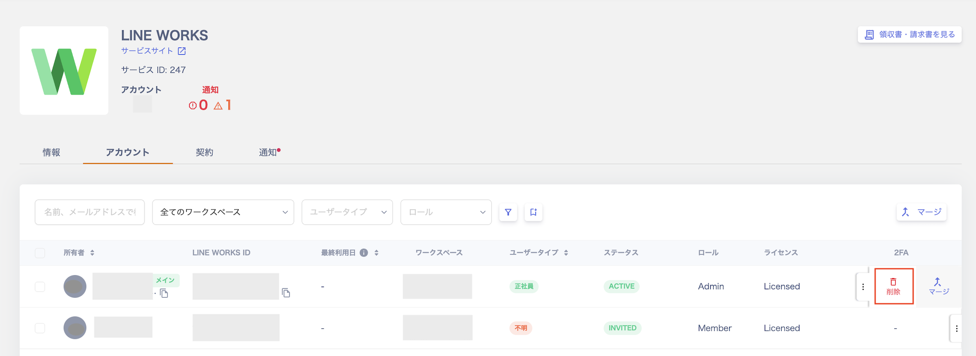Click the info icon next to 最終利用日
Viewport: 976px width, 356px height.
point(364,253)
